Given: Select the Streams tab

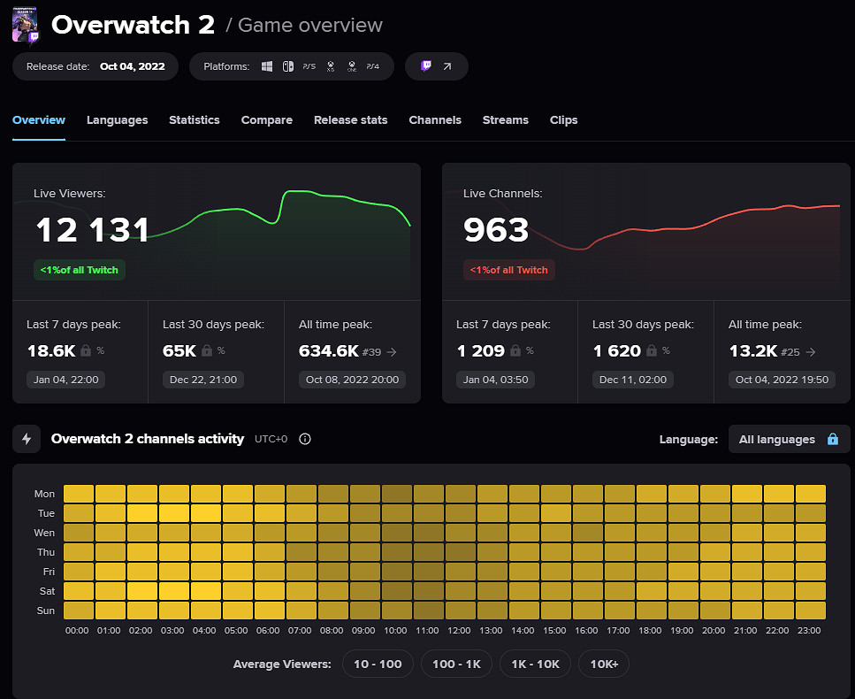Looking at the screenshot, I should (x=505, y=120).
